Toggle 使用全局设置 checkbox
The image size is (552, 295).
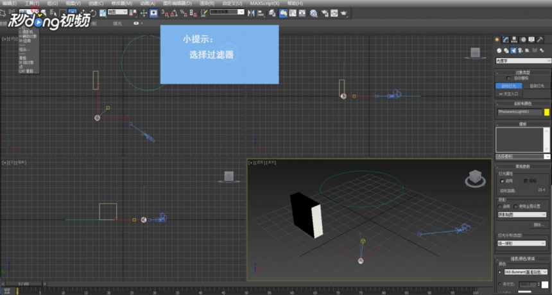click(x=516, y=206)
